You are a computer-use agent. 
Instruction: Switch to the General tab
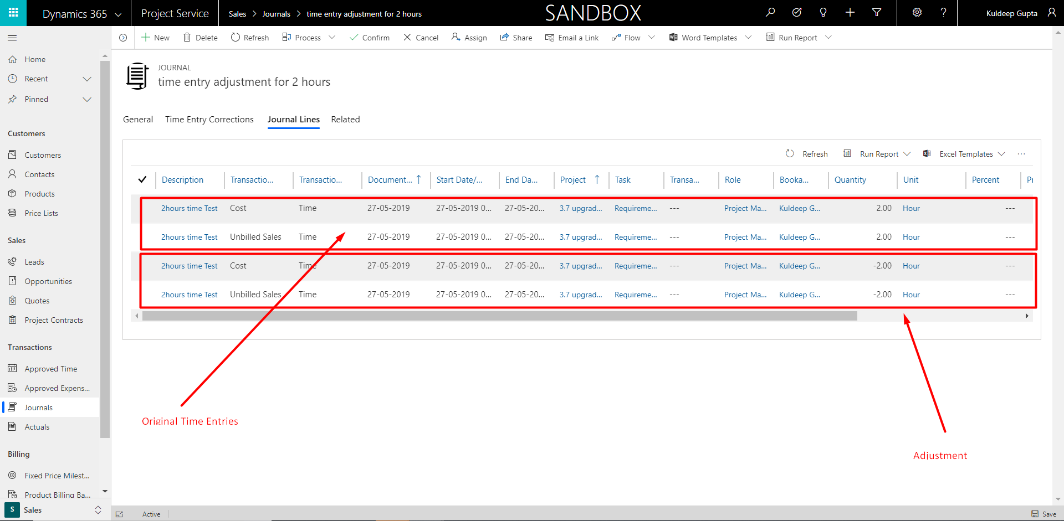coord(138,120)
